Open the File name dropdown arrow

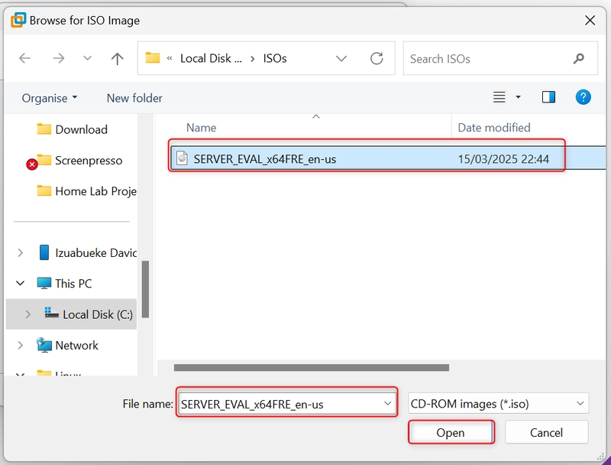pos(387,403)
